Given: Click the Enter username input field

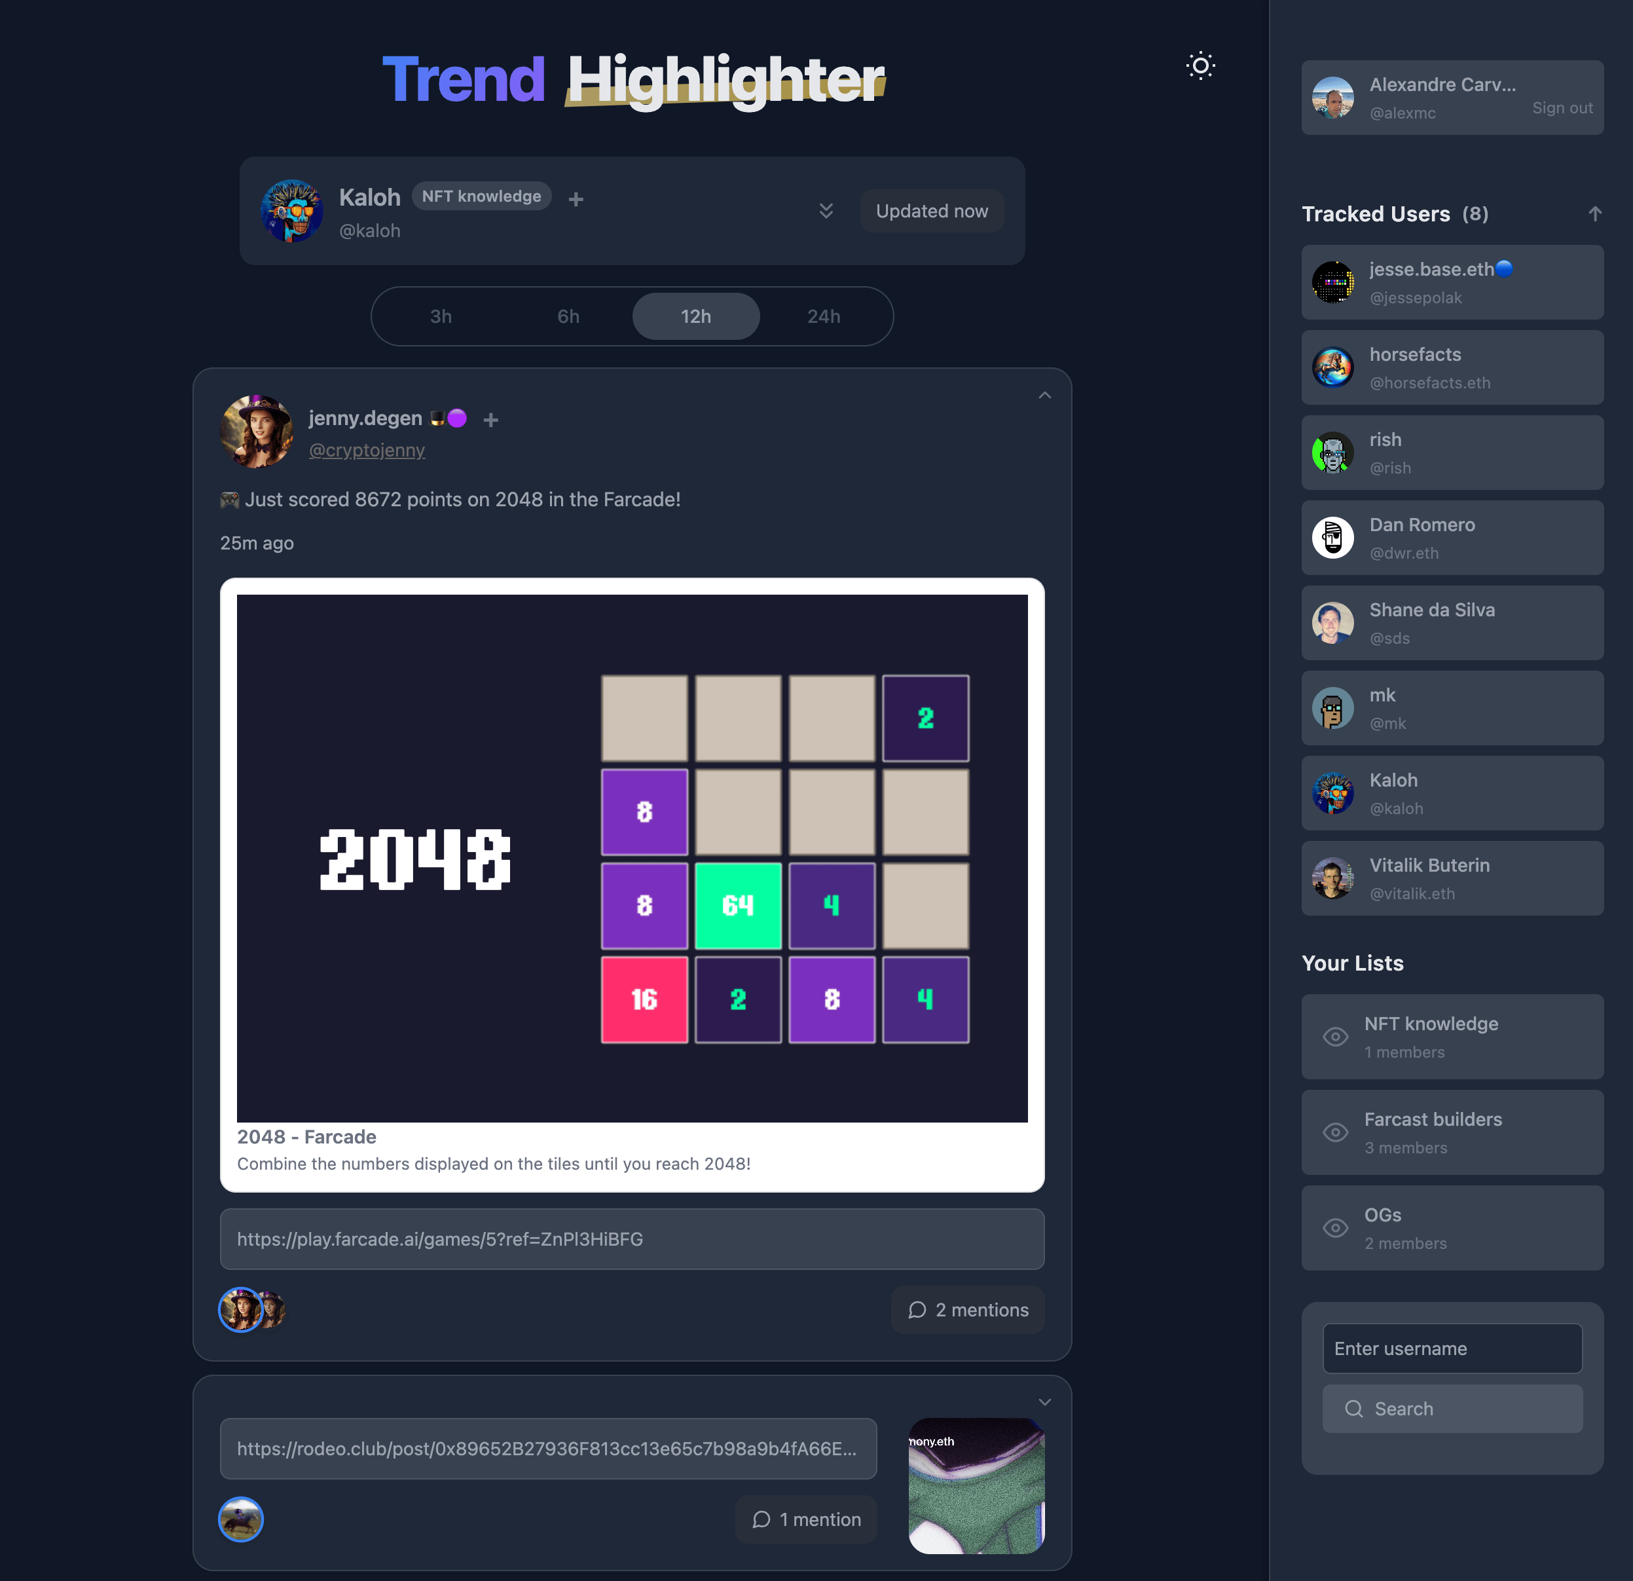Looking at the screenshot, I should pos(1452,1348).
